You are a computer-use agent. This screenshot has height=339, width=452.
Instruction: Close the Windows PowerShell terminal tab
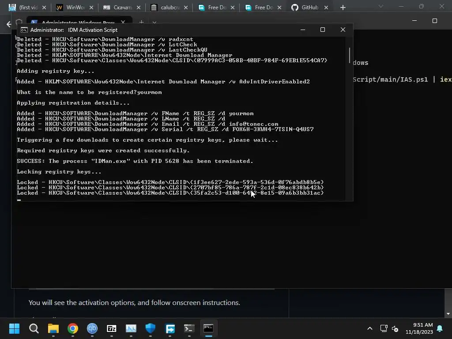tap(123, 22)
